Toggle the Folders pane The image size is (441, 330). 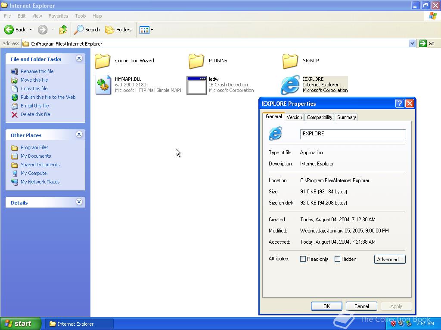118,30
